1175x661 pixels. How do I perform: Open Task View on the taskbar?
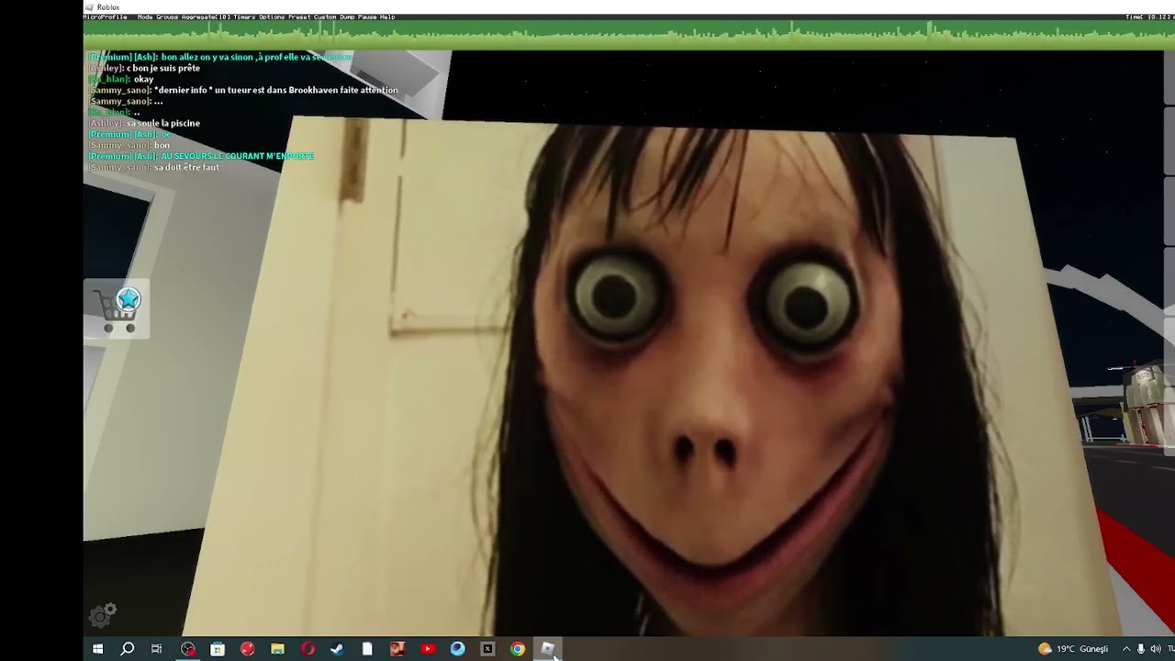(157, 649)
